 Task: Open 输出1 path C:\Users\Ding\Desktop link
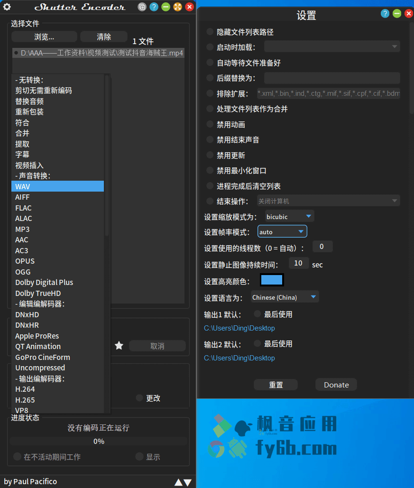coord(239,328)
